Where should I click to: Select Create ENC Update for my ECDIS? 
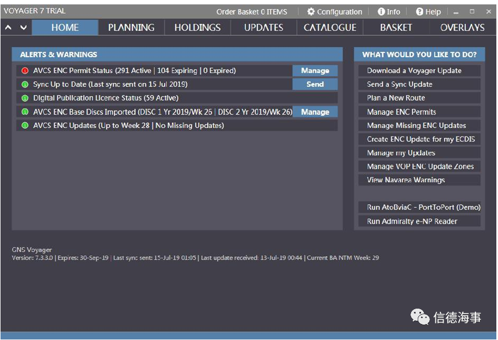(x=419, y=139)
